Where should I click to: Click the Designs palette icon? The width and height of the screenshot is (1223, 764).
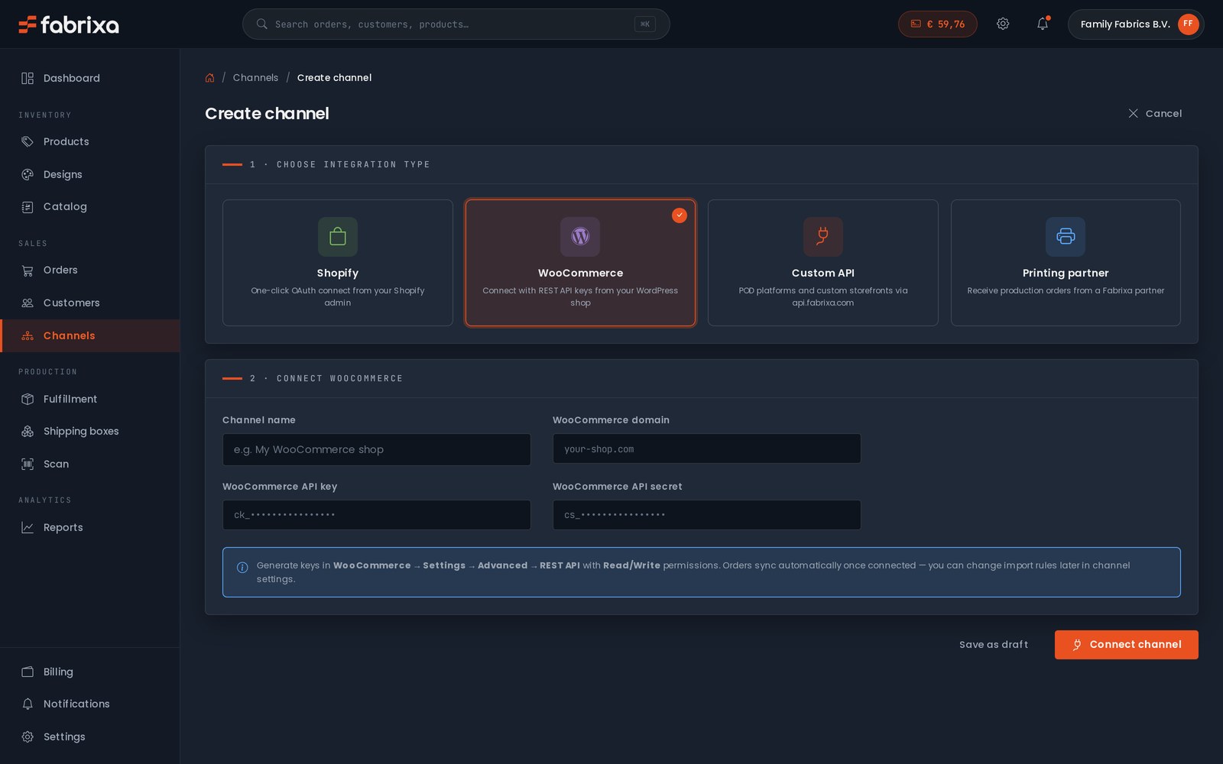click(x=28, y=174)
